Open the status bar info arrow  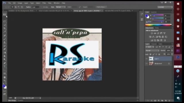point(40,98)
